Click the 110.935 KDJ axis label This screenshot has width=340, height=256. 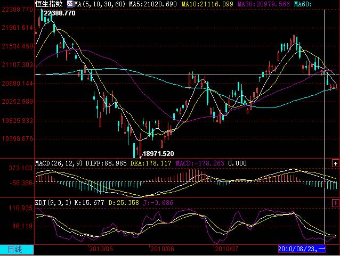[x=21, y=208]
